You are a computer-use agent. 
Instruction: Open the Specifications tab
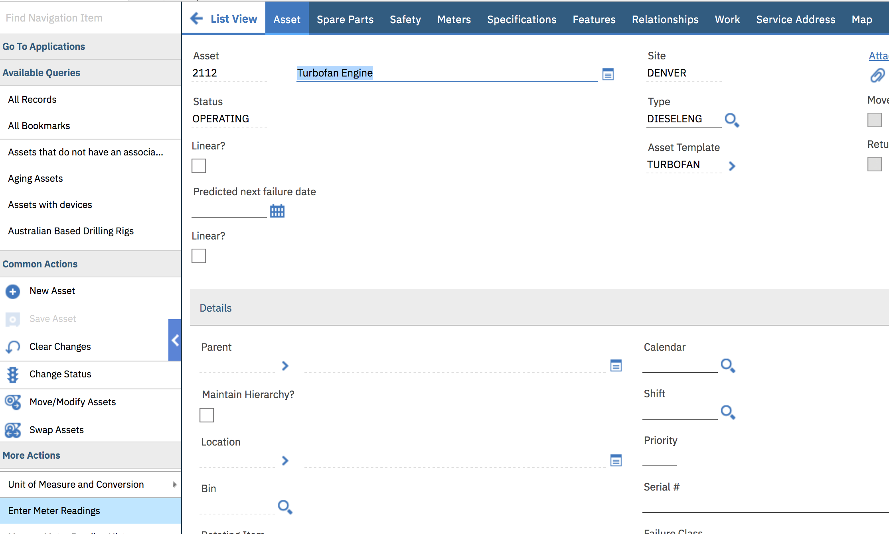(522, 19)
